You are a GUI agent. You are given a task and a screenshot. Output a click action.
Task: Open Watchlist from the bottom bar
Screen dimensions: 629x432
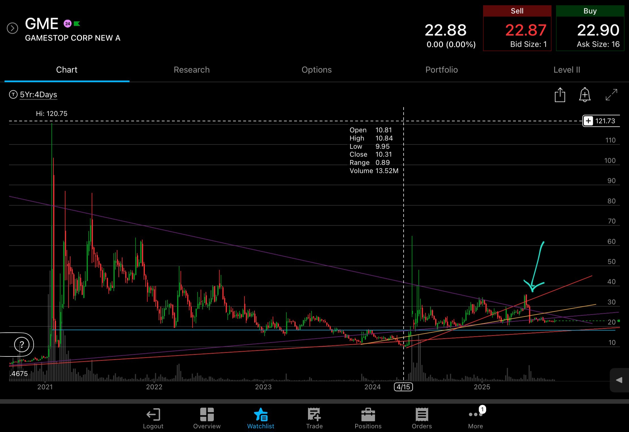260,418
